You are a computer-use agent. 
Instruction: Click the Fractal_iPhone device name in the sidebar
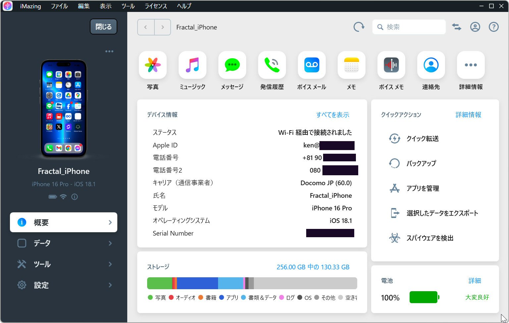(x=64, y=171)
